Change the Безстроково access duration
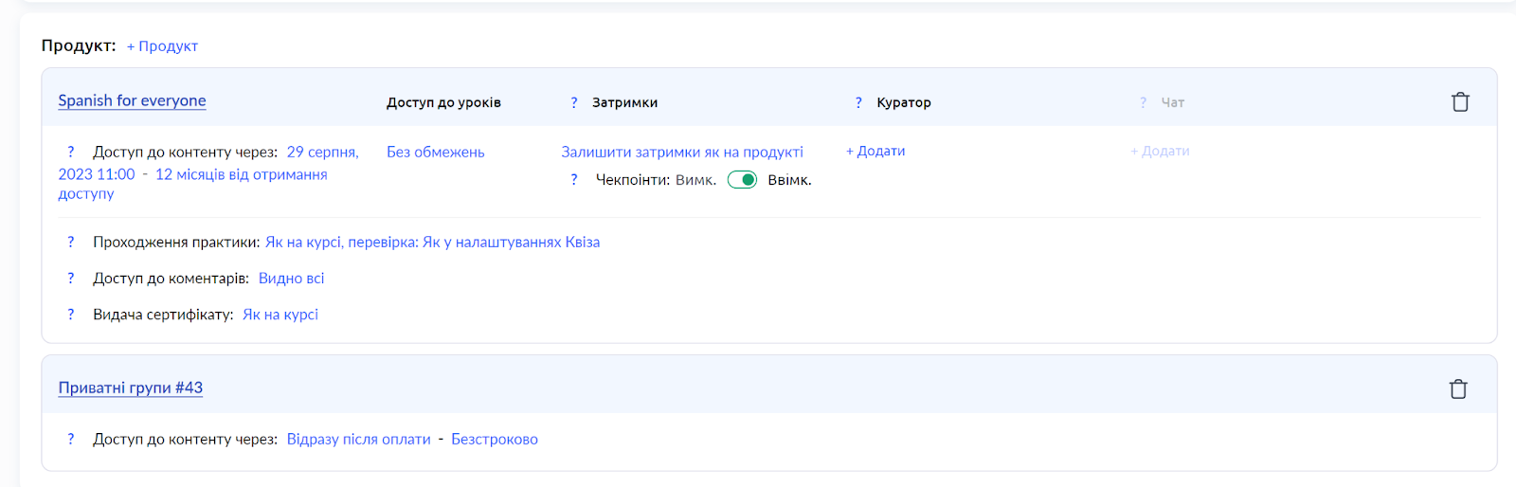 [495, 440]
